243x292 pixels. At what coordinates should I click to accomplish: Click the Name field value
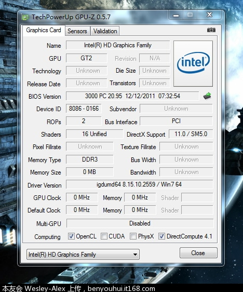pyautogui.click(x=118, y=45)
